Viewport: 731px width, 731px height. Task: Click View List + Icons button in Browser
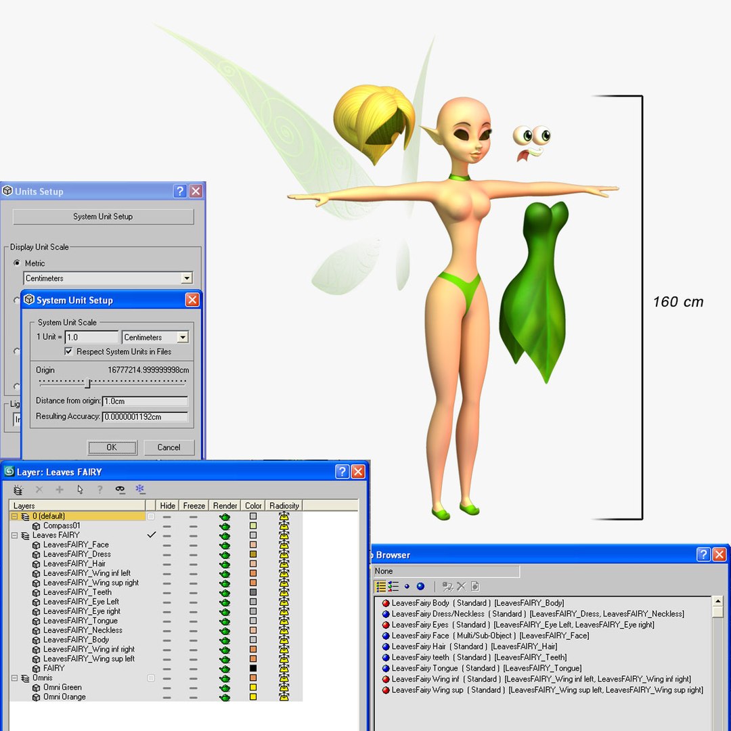tap(393, 586)
